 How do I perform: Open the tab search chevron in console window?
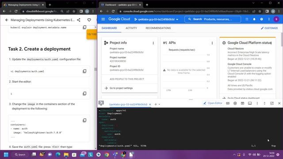pos(253,3)
